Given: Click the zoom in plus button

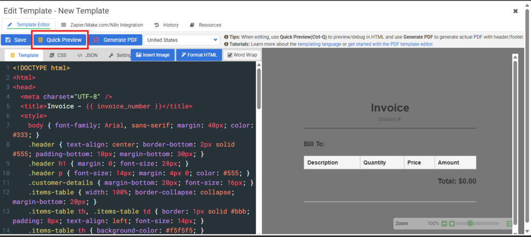Looking at the screenshot, I should click(x=452, y=224).
